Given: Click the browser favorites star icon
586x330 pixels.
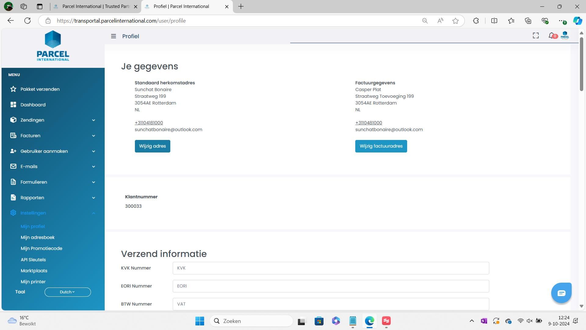Looking at the screenshot, I should (455, 21).
